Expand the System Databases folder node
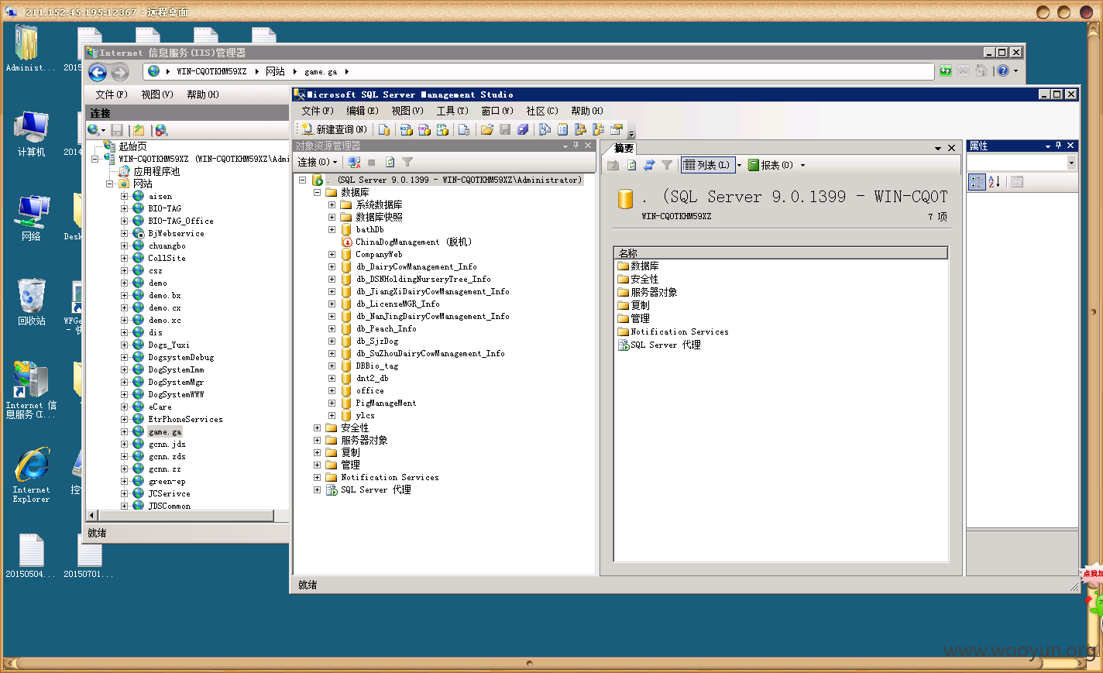 click(x=332, y=204)
